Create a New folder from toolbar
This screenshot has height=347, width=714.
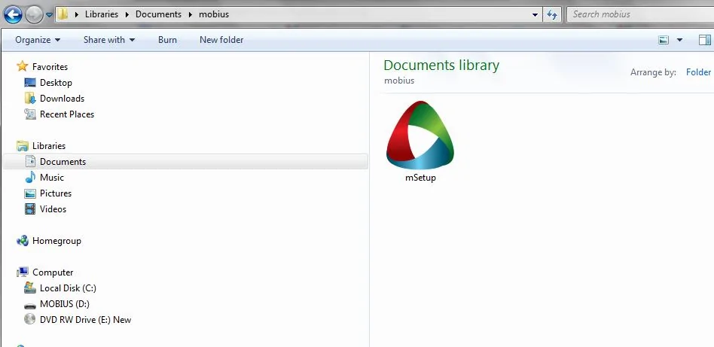point(221,40)
